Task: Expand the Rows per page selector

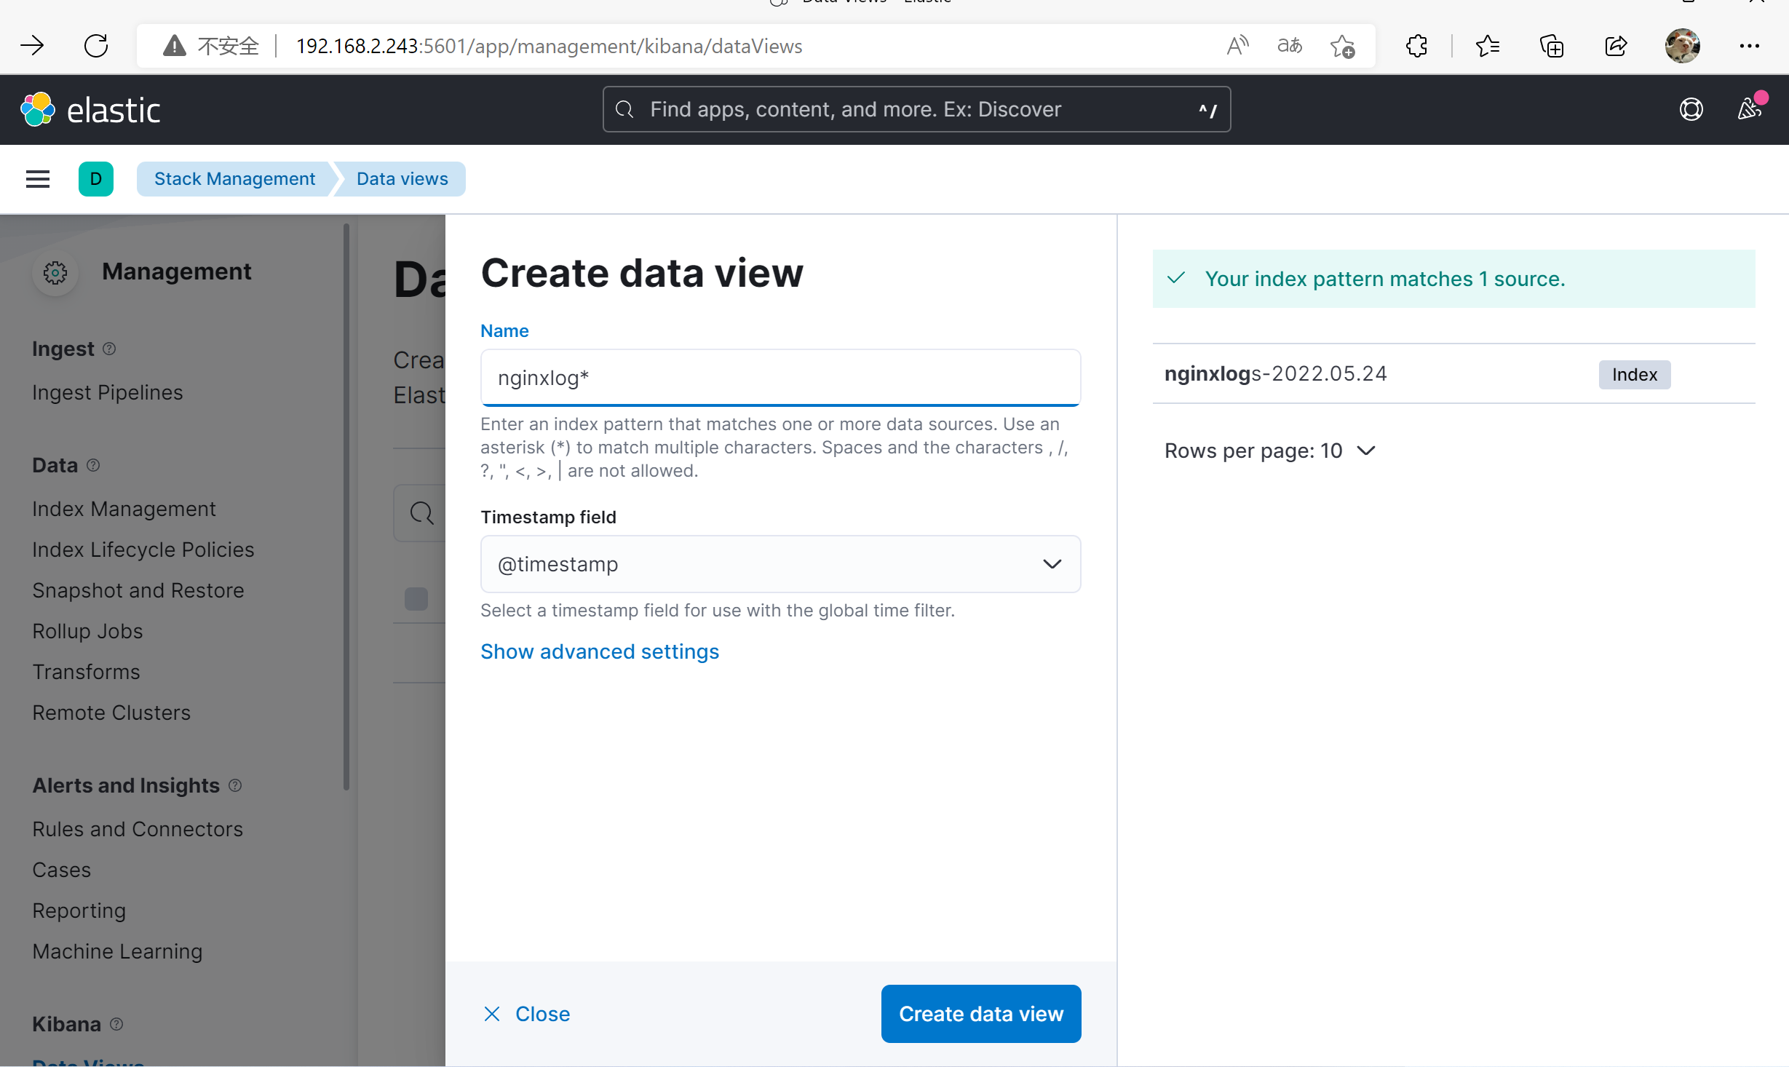Action: point(1270,451)
